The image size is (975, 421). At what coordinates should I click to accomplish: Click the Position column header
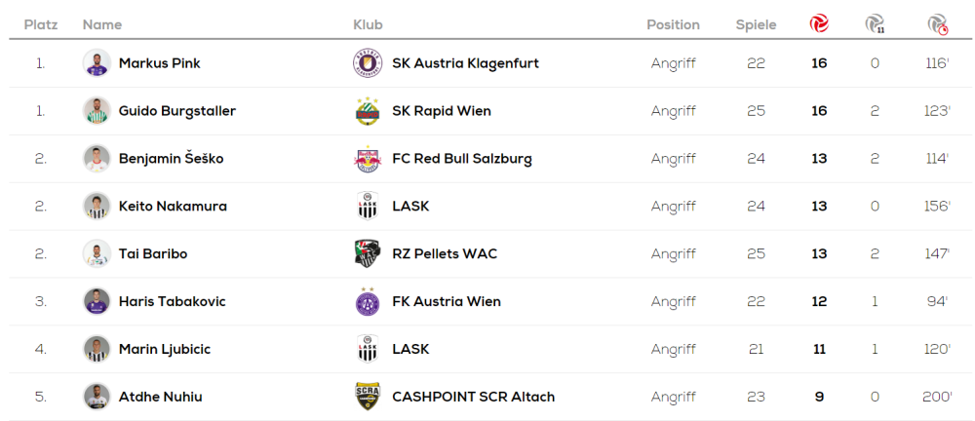pyautogui.click(x=673, y=24)
